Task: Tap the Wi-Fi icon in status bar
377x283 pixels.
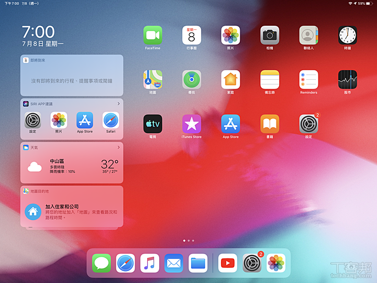Action: tap(350, 3)
